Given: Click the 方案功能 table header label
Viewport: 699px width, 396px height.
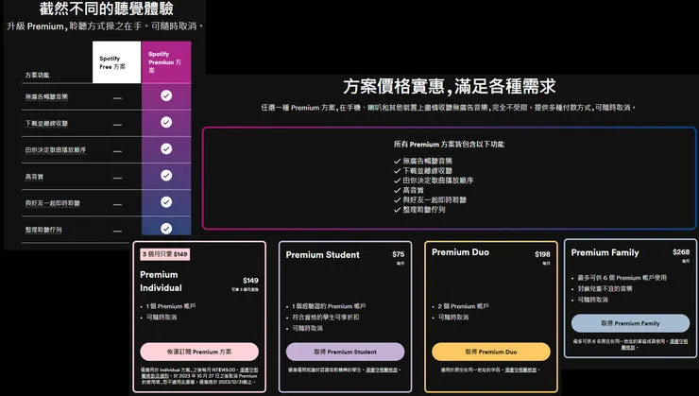Looking at the screenshot, I should point(38,75).
